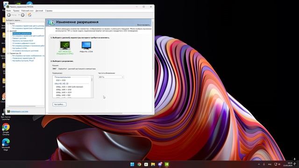Click the Изменение разрешения header icon
299x168 pixels.
tap(51, 22)
